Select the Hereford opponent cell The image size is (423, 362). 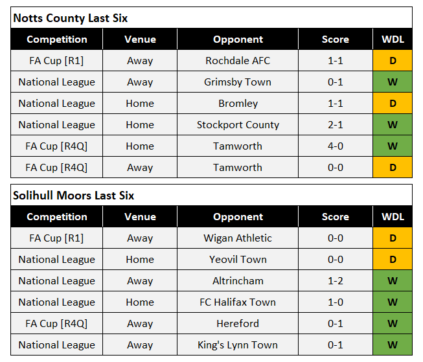[238, 324]
